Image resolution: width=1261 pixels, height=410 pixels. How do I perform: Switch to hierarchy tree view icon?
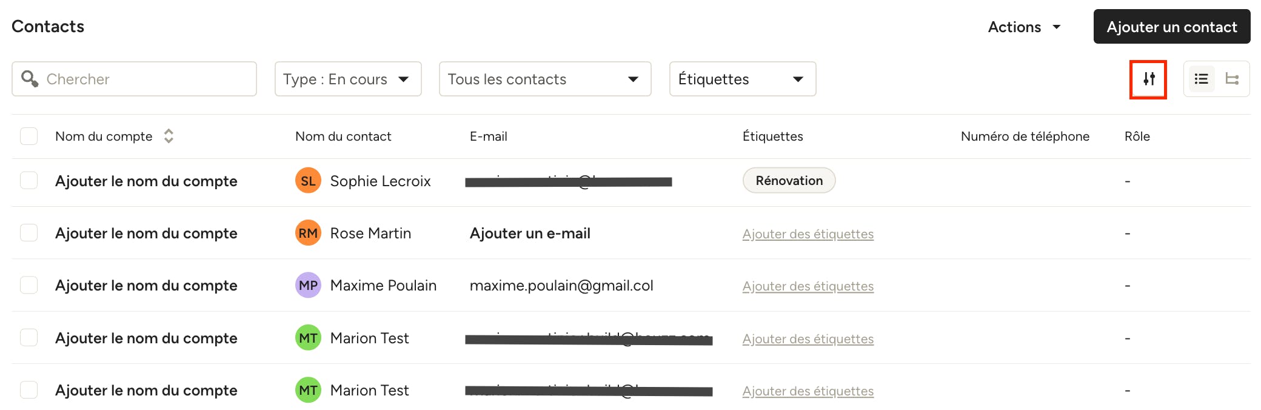tap(1232, 79)
